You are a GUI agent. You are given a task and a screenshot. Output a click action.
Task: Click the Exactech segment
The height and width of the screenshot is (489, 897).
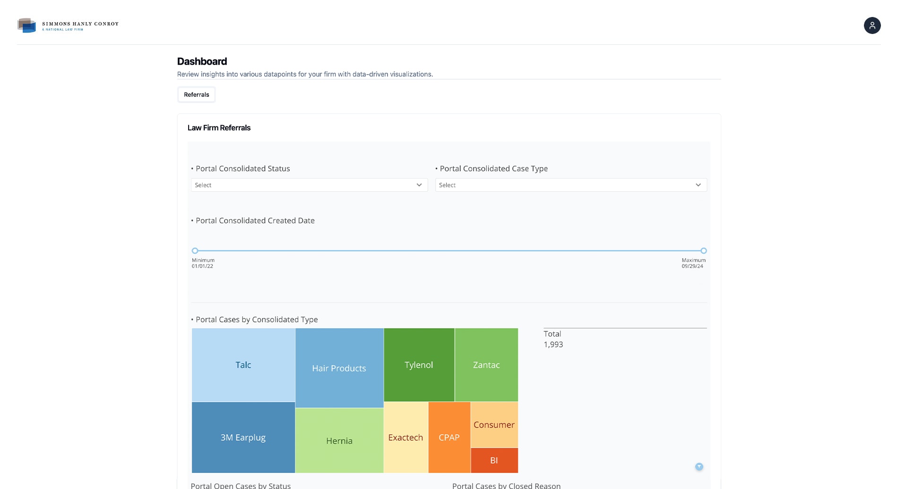pyautogui.click(x=405, y=437)
